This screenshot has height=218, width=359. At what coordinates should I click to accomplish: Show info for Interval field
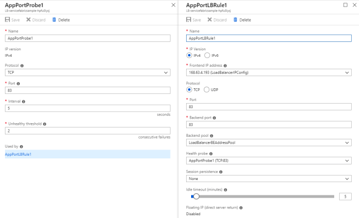(x=24, y=102)
